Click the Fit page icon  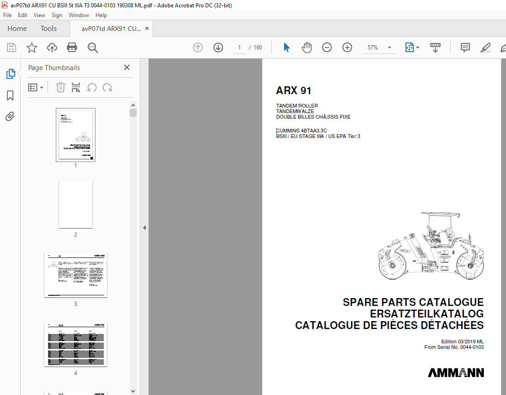(409, 48)
